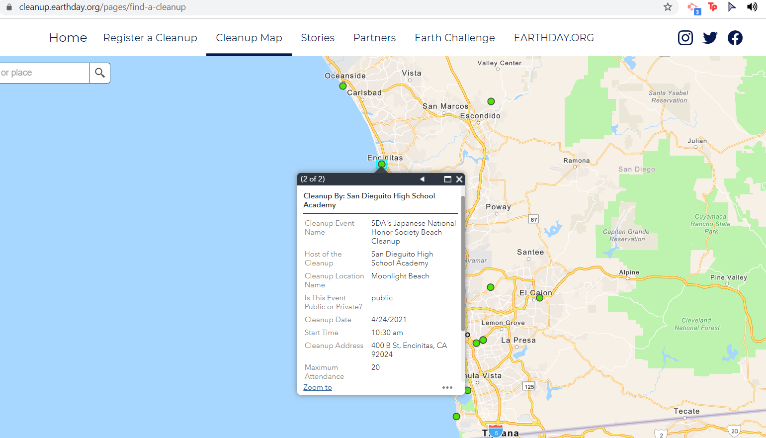Click the (2 of 2) popup counter
This screenshot has width=766, height=438.
coord(313,179)
